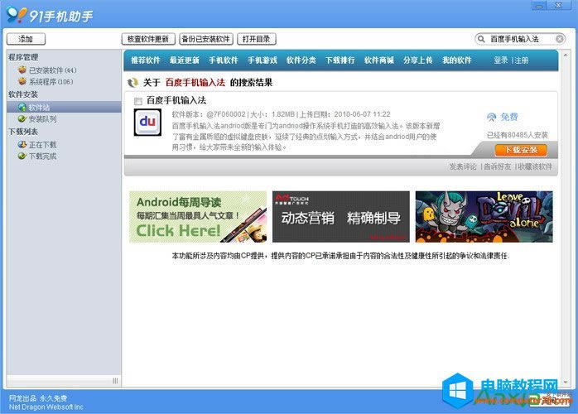Click the Baidu 'du' app icon
578x414 pixels.
[x=147, y=123]
